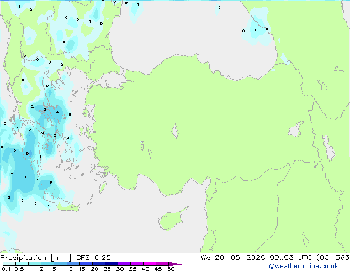350x271 pixels.
Task: Pick the 20–25 mm dark blue swatch
Action: [98, 264]
